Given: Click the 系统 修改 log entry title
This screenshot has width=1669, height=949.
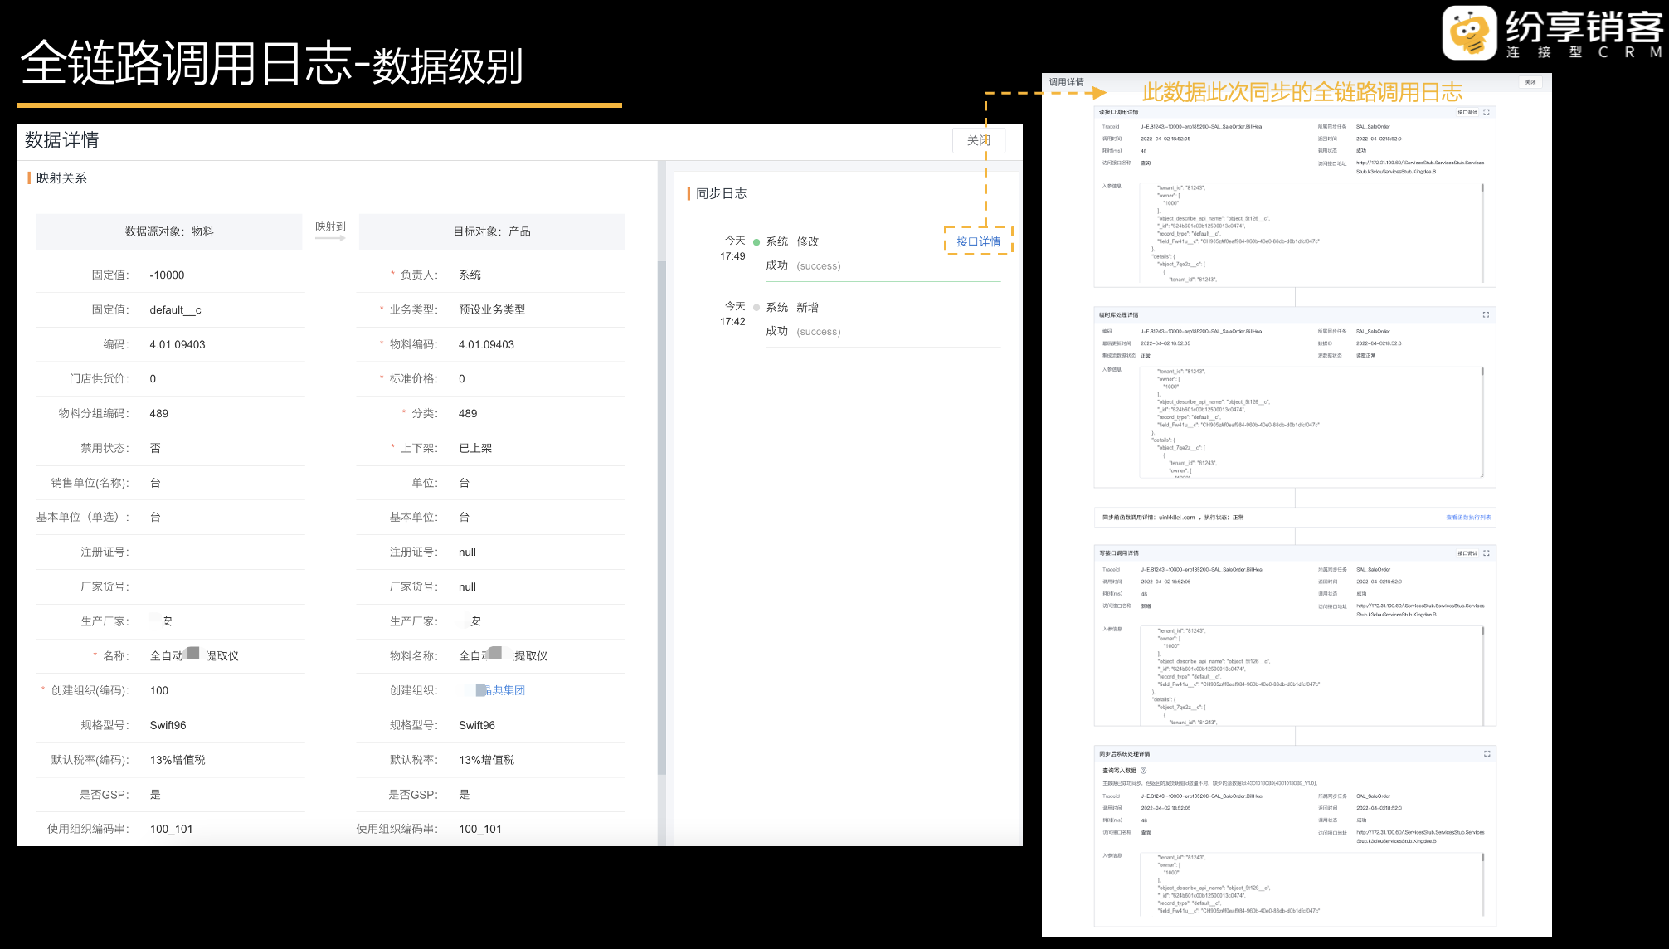Looking at the screenshot, I should coord(792,241).
